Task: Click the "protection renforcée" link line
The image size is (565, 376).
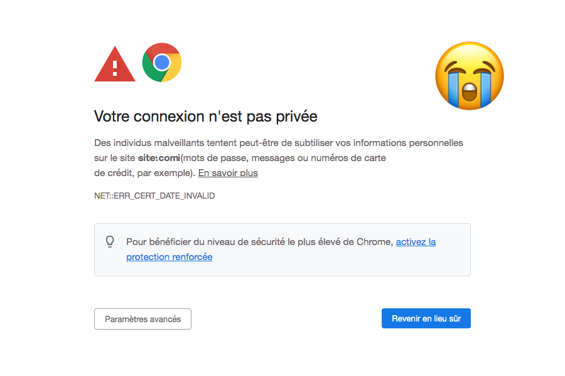Action: (169, 257)
